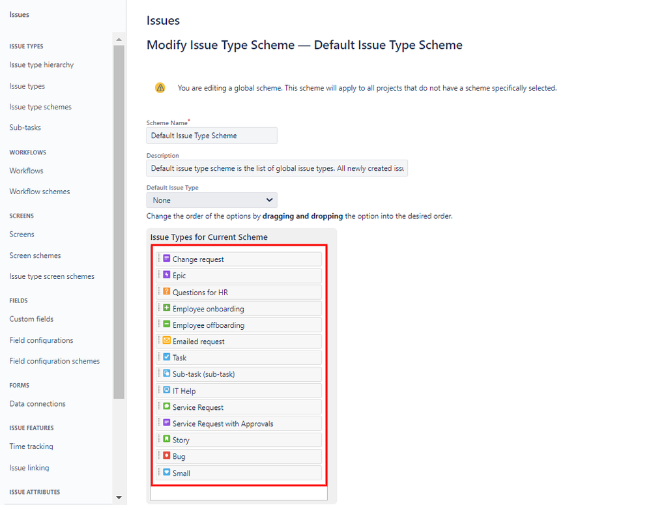Click the IT Help monitor icon
This screenshot has width=651, height=505.
click(166, 390)
